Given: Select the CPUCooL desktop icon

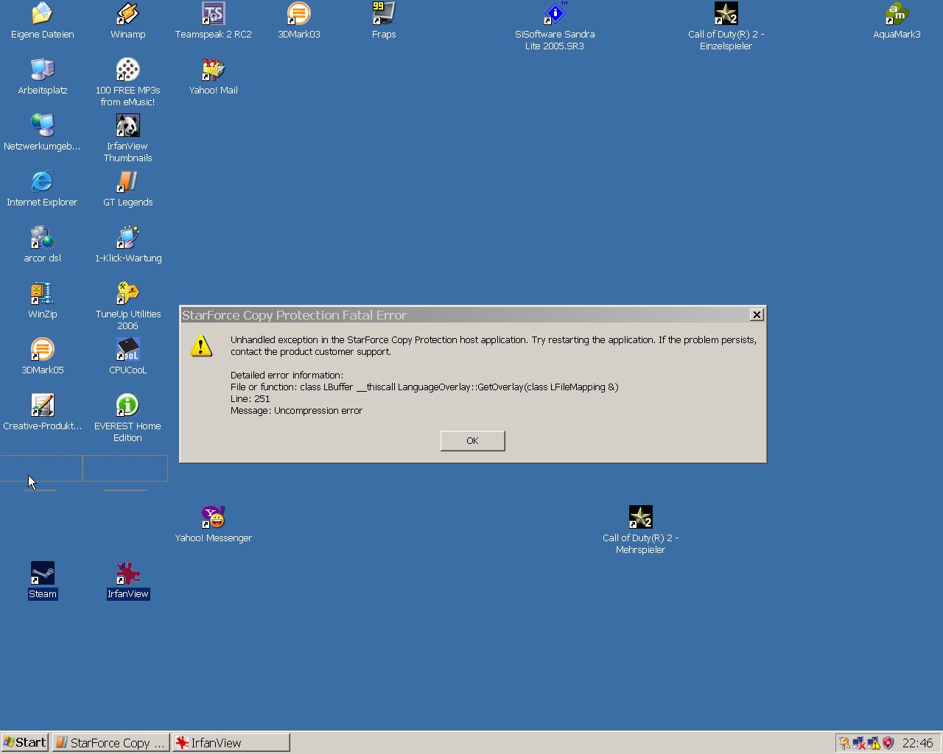Looking at the screenshot, I should (127, 356).
